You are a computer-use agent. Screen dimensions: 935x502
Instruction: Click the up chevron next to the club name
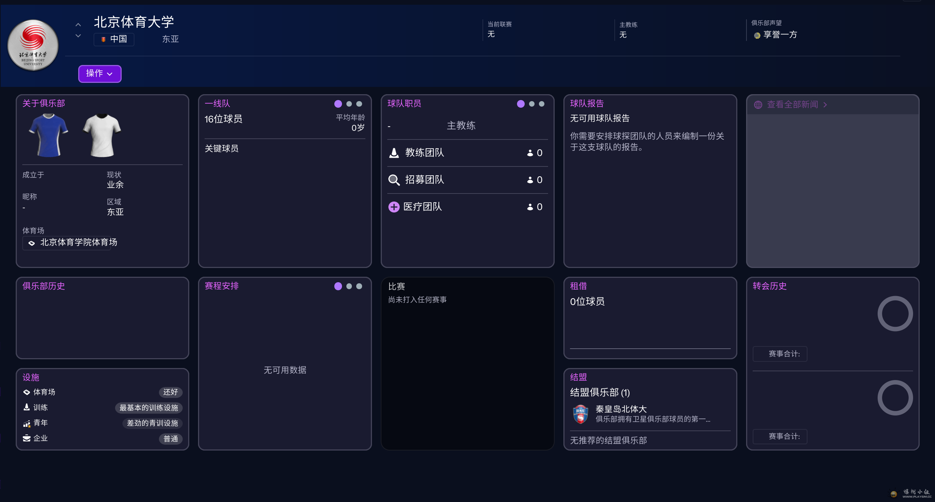[78, 25]
